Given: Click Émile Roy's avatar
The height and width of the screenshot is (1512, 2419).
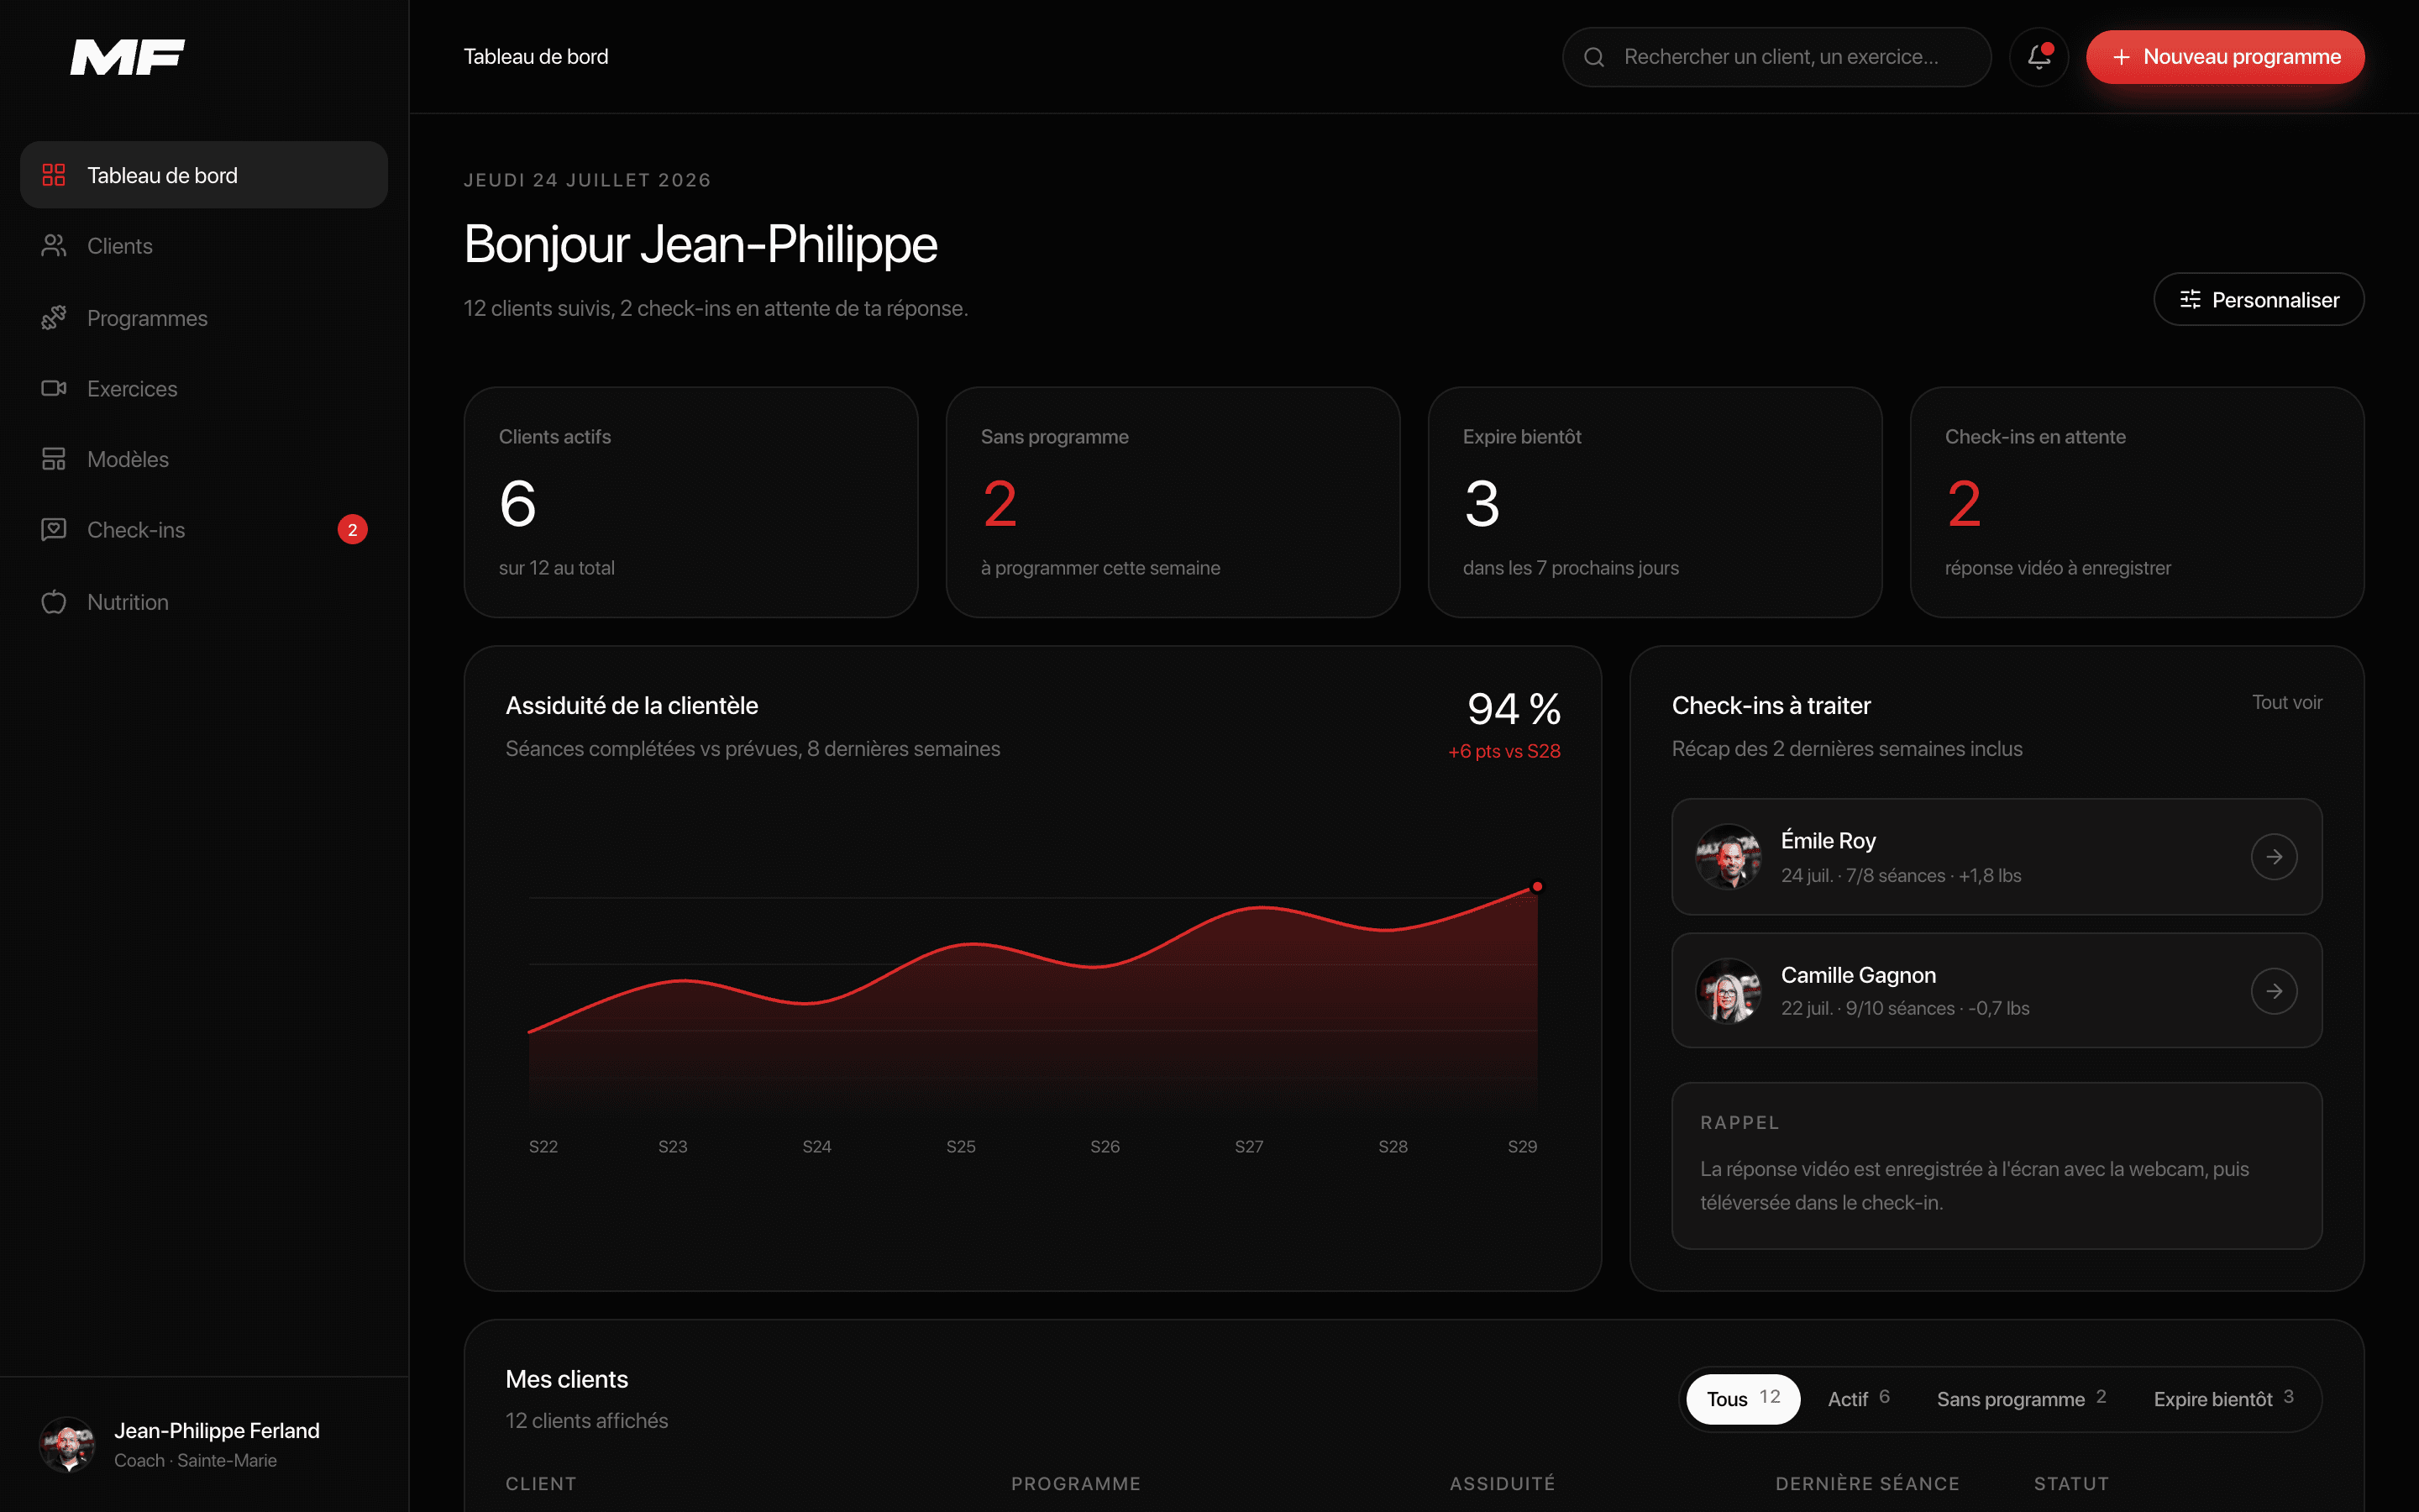Looking at the screenshot, I should [x=1729, y=857].
